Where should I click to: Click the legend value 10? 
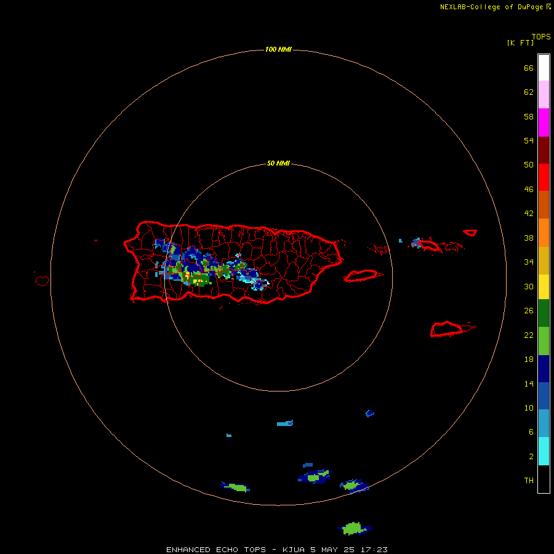tap(529, 408)
